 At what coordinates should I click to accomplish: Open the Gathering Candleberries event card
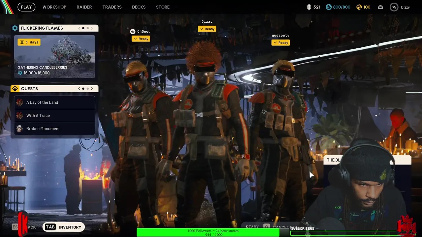tap(54, 57)
